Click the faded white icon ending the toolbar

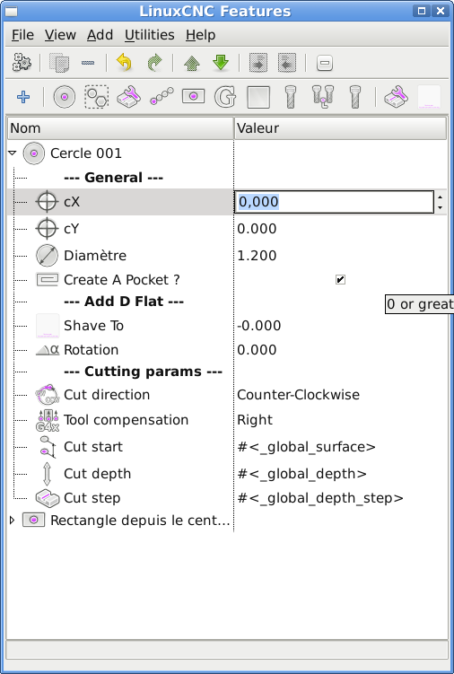429,97
